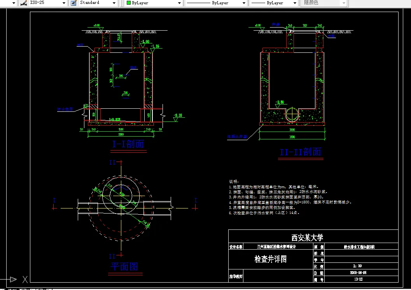Click the -3.35 elevation label
This screenshot has width=411, height=290.
click(x=178, y=115)
